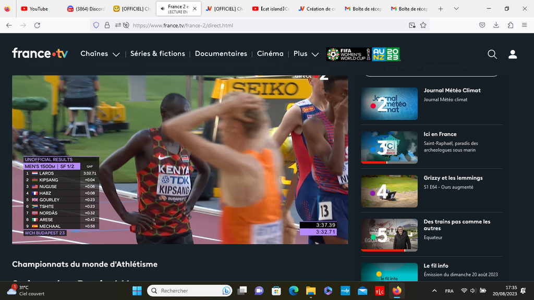This screenshot has height=300, width=534.
Task: Click the Journal Météo Climat title link
Action: (x=452, y=90)
